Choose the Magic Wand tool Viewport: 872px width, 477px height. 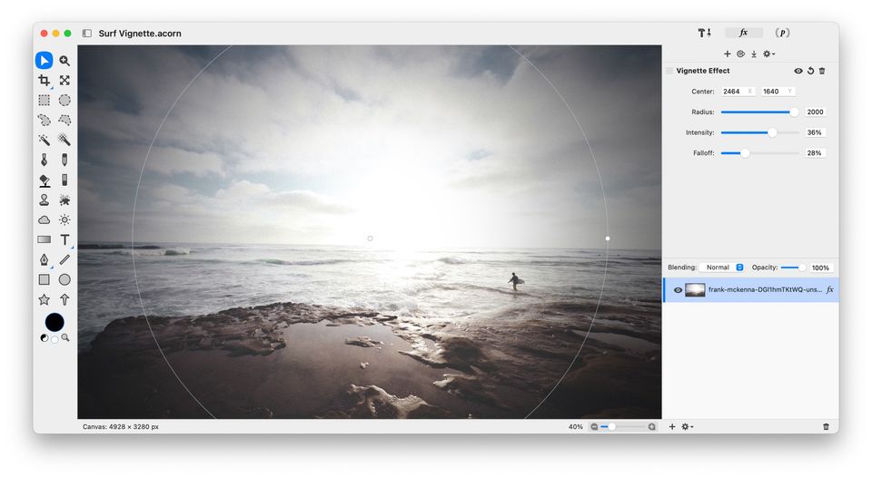[x=44, y=140]
